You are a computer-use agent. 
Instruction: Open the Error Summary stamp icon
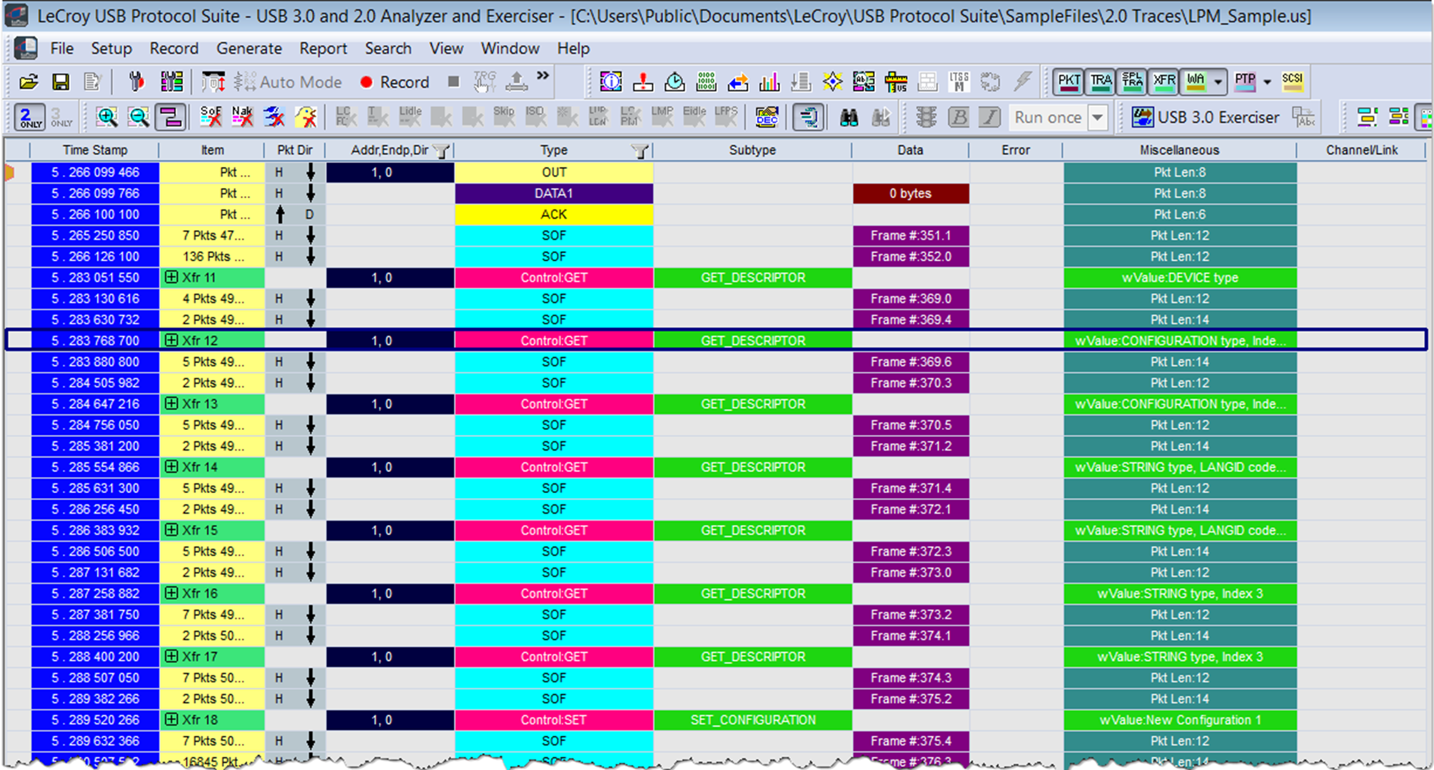642,82
